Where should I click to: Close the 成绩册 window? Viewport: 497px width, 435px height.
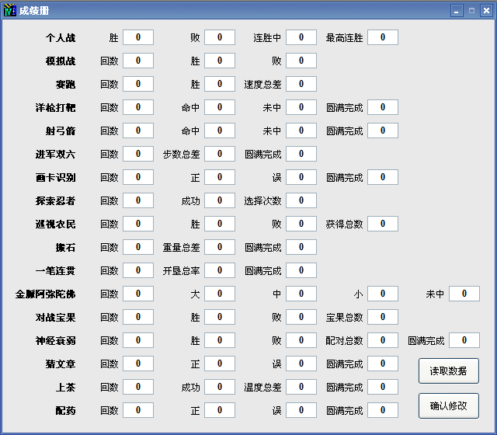click(x=485, y=11)
